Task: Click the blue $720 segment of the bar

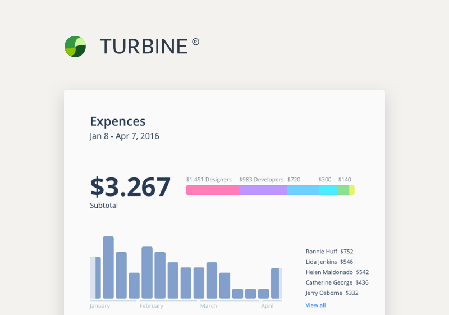Action: 303,190
